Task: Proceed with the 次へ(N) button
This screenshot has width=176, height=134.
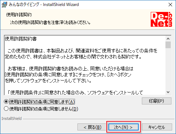Action: pos(124,127)
